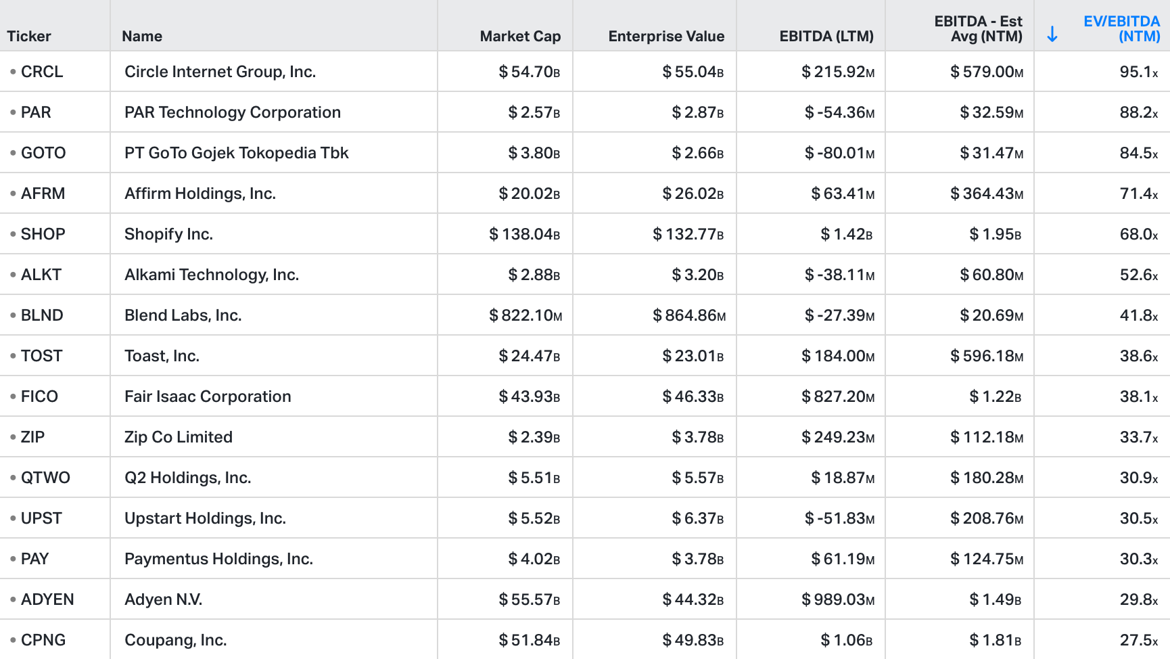1170x659 pixels.
Task: Select enterprise value $864.86M
Action: (x=689, y=315)
